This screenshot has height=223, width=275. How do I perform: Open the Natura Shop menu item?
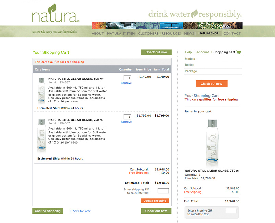tap(208, 34)
